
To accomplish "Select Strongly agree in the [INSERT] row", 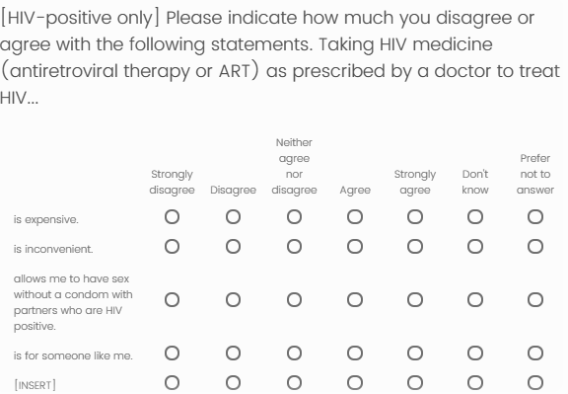I will coord(415,382).
